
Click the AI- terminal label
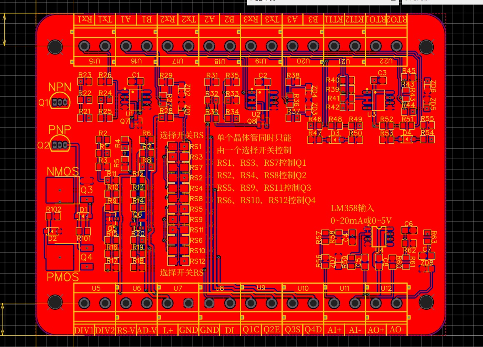click(x=355, y=330)
